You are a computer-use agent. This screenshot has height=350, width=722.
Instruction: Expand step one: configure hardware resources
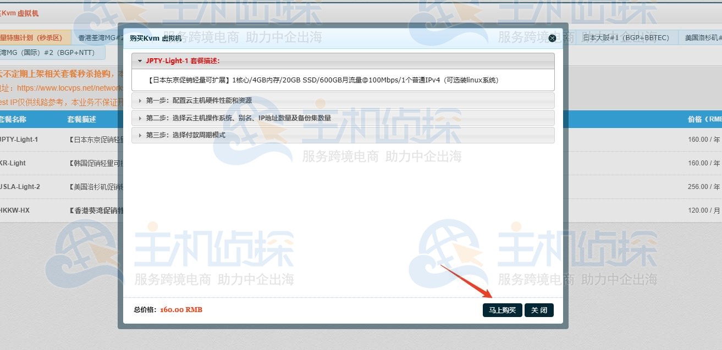tap(343, 101)
